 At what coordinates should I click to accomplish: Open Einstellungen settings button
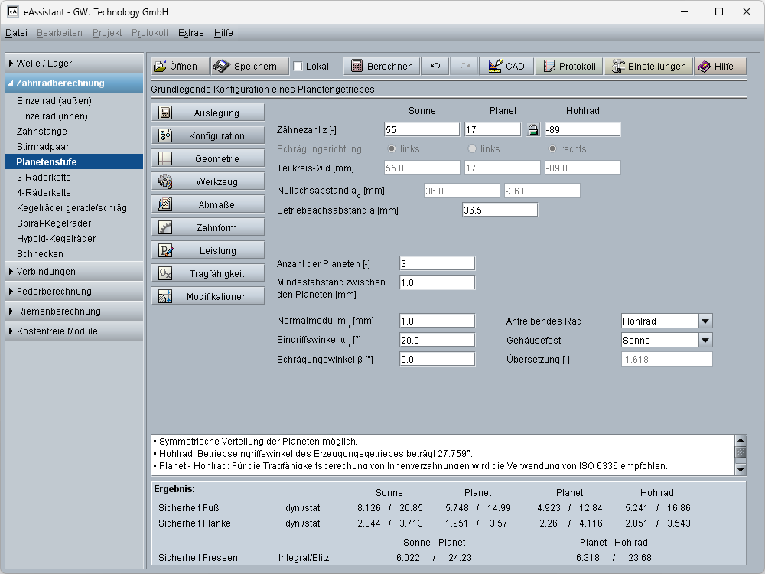648,67
